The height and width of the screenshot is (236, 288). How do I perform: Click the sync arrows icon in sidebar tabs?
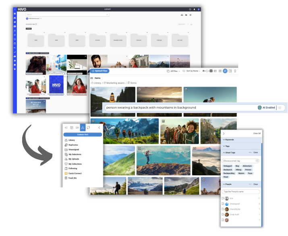(x=88, y=127)
